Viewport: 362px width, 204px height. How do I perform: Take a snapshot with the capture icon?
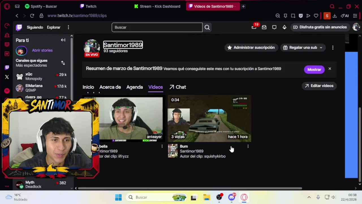point(293,16)
